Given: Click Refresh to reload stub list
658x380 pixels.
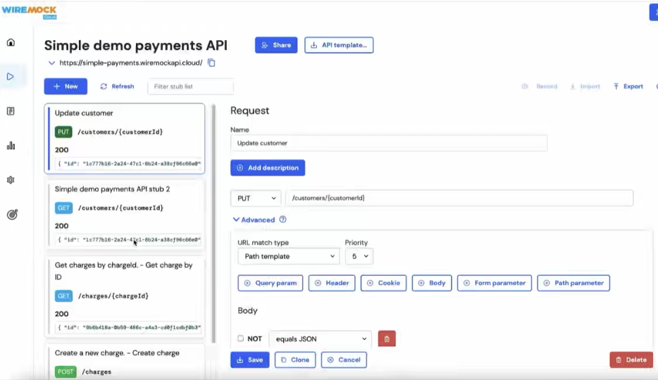Looking at the screenshot, I should point(117,87).
